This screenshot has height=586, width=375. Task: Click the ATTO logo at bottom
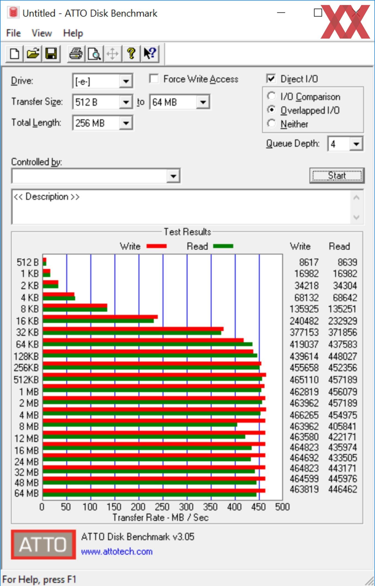(x=43, y=544)
